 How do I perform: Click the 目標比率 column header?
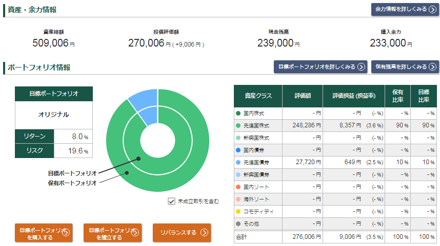click(424, 96)
